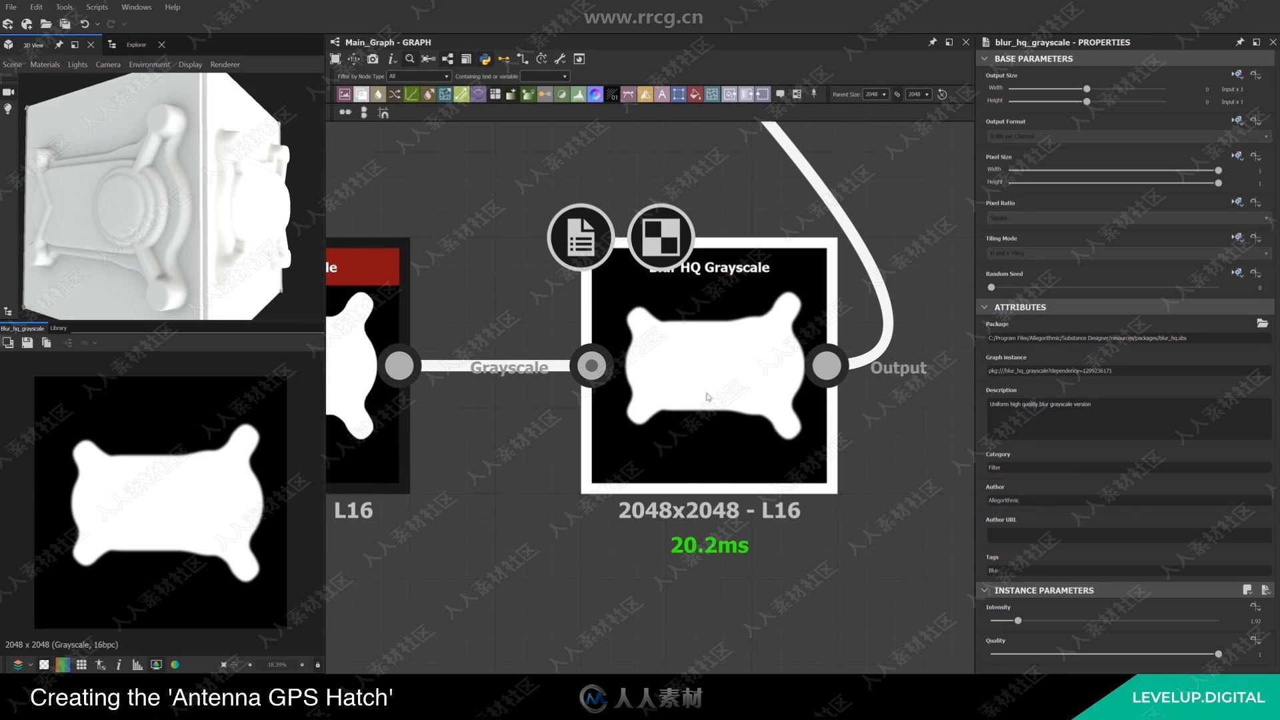The image size is (1280, 720).
Task: Add a Bitmap node from the node toolbar
Action: tap(345, 95)
